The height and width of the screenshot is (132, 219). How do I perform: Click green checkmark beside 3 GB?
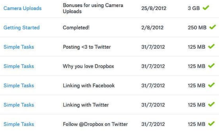point(206,8)
